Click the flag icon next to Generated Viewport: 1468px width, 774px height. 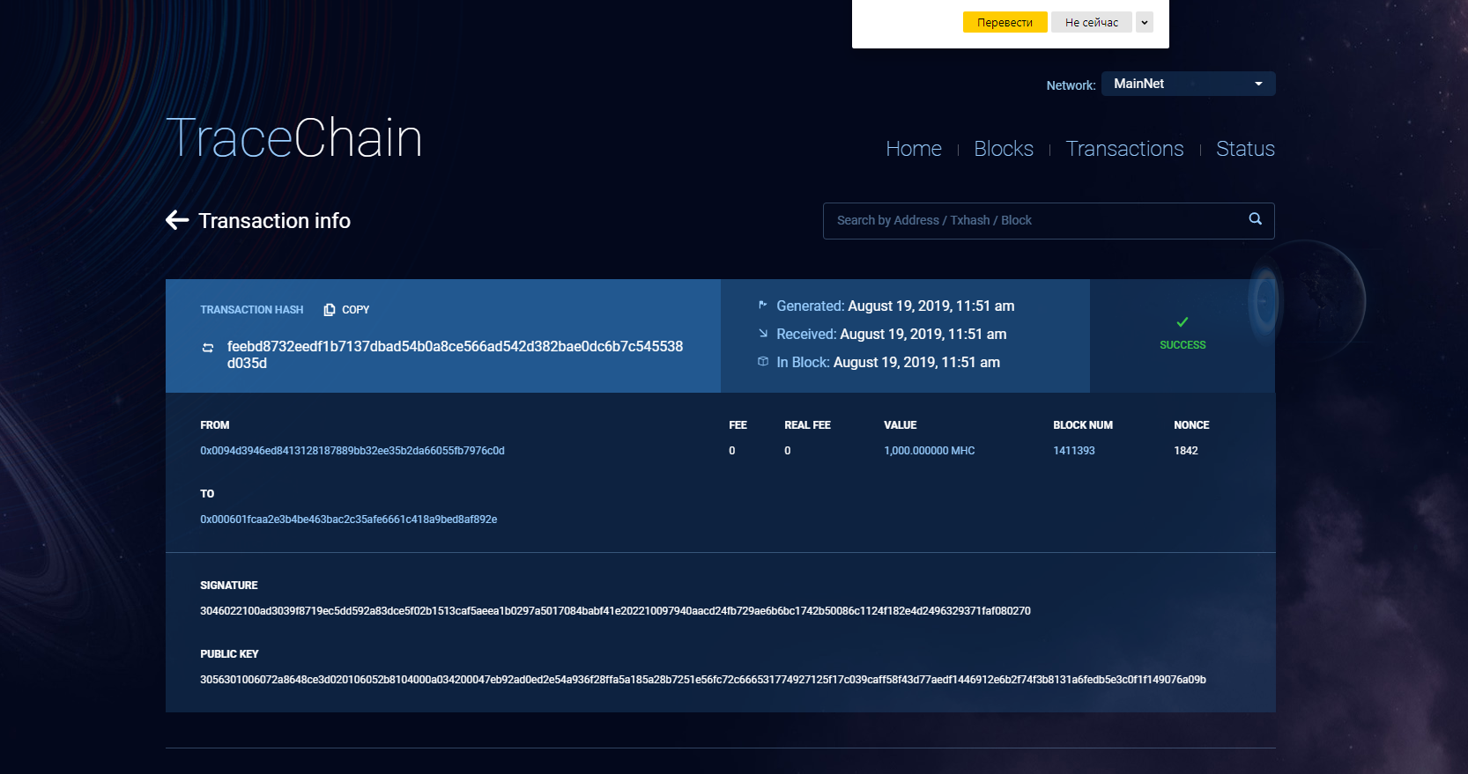pos(763,306)
